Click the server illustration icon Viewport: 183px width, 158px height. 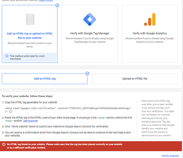click(30, 19)
